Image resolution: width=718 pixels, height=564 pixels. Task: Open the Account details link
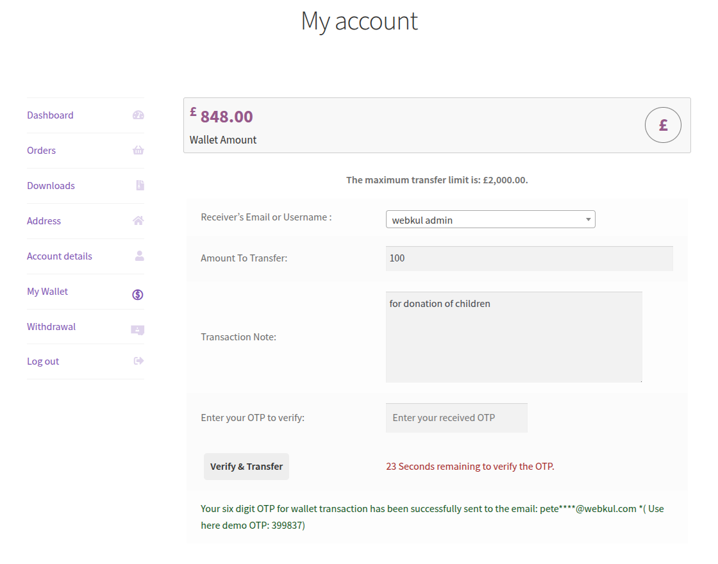coord(60,256)
